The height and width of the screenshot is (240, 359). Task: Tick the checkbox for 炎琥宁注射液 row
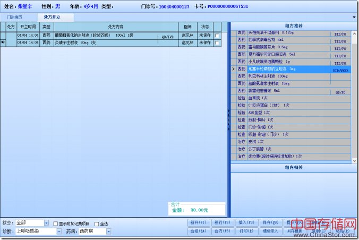coord(217,42)
